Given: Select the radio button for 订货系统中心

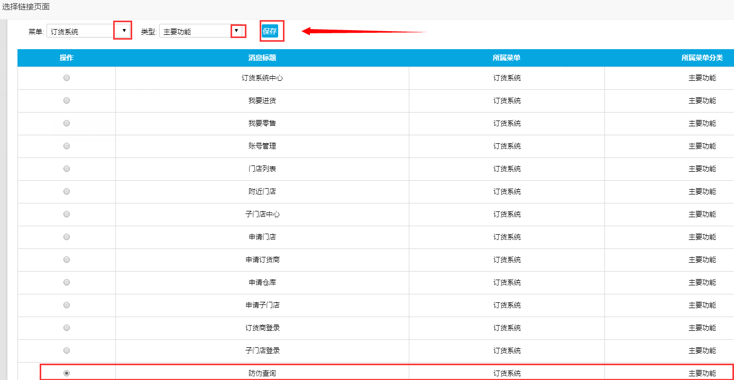Looking at the screenshot, I should point(67,78).
